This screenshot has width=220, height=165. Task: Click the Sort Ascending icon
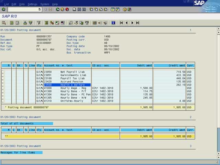[25, 23]
